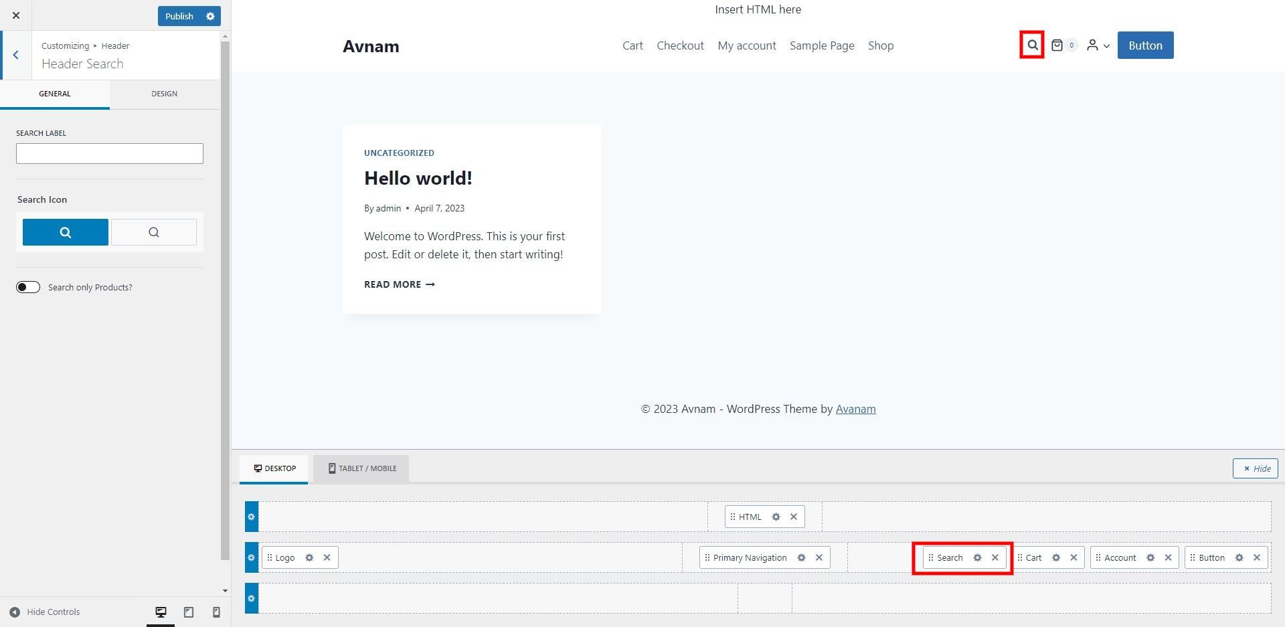Screen dimensions: 1285x627
Task: Open the Avanam theme link in footer
Action: pos(855,409)
